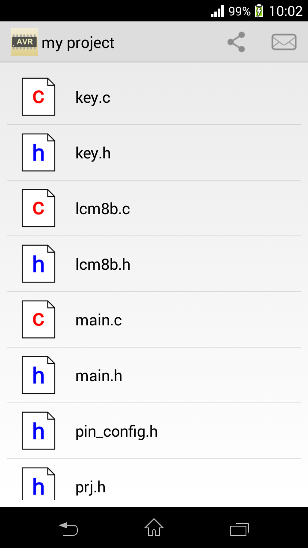This screenshot has height=548, width=308.
Task: Open the prj.h file
Action: (91, 487)
